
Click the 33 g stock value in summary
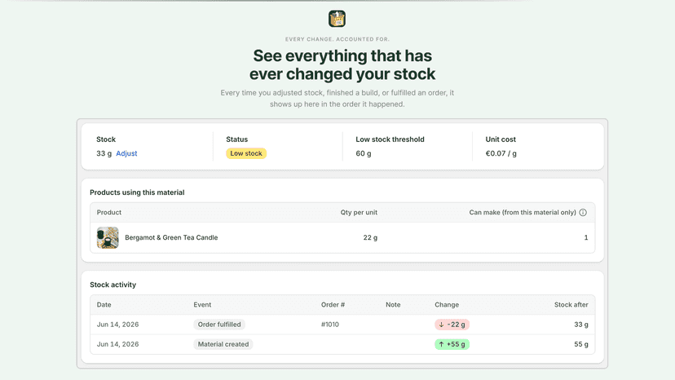pyautogui.click(x=104, y=153)
